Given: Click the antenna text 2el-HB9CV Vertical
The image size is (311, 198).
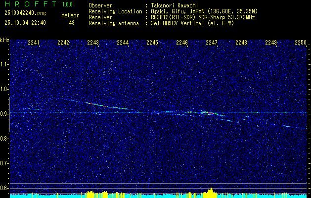Looking at the screenshot, I should [x=178, y=23].
